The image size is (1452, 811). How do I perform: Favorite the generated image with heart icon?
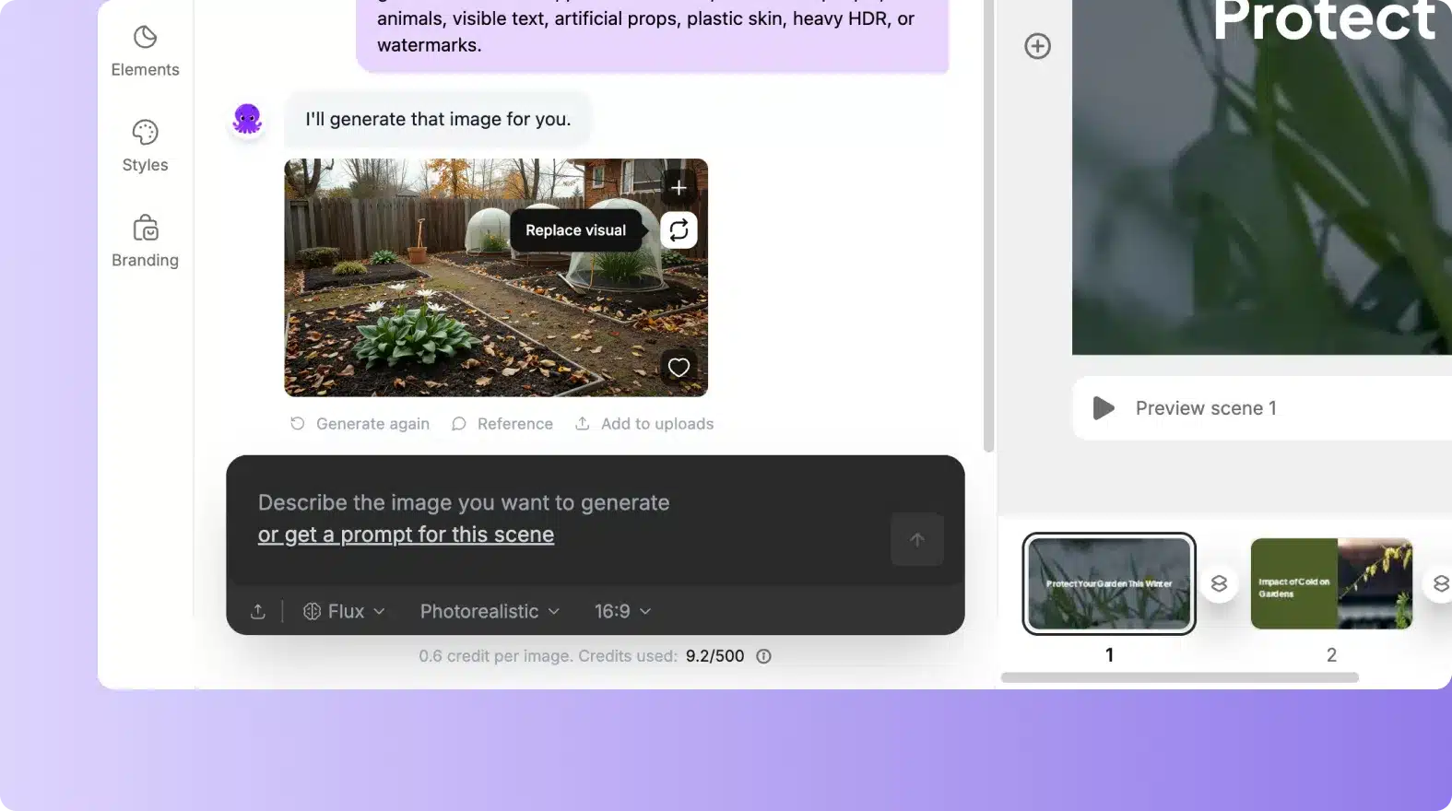(679, 368)
